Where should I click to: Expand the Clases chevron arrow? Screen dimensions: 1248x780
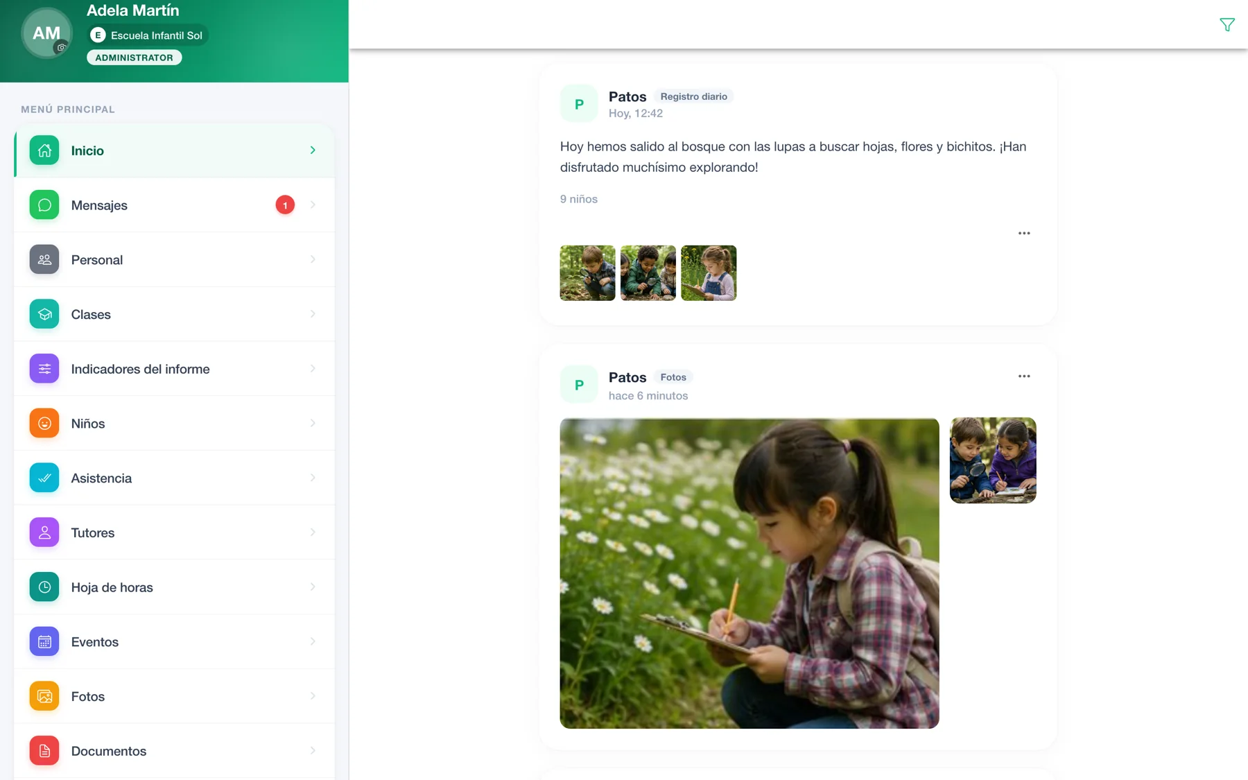click(x=313, y=314)
